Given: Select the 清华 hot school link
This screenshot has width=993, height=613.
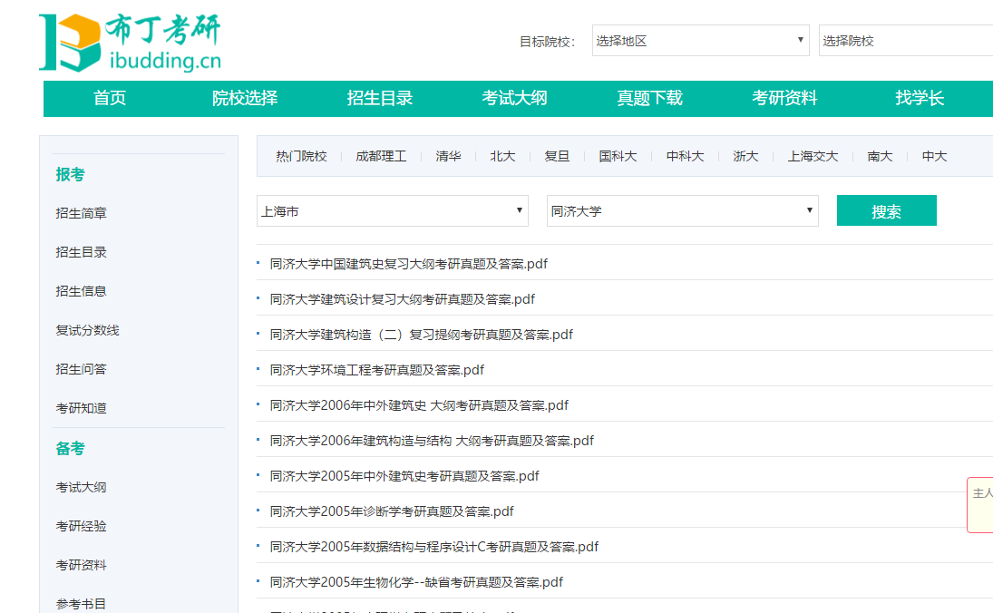Looking at the screenshot, I should pos(448,156).
